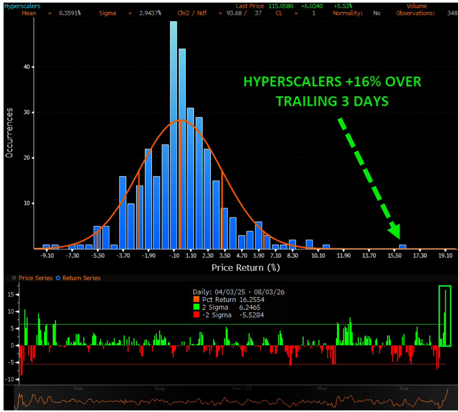458x412 pixels.
Task: Click the -.10 x-axis tick label
Action: pos(174,255)
